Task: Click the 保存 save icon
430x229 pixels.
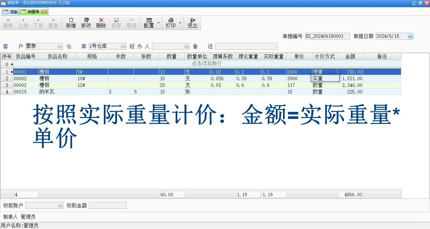Action: pyautogui.click(x=116, y=23)
